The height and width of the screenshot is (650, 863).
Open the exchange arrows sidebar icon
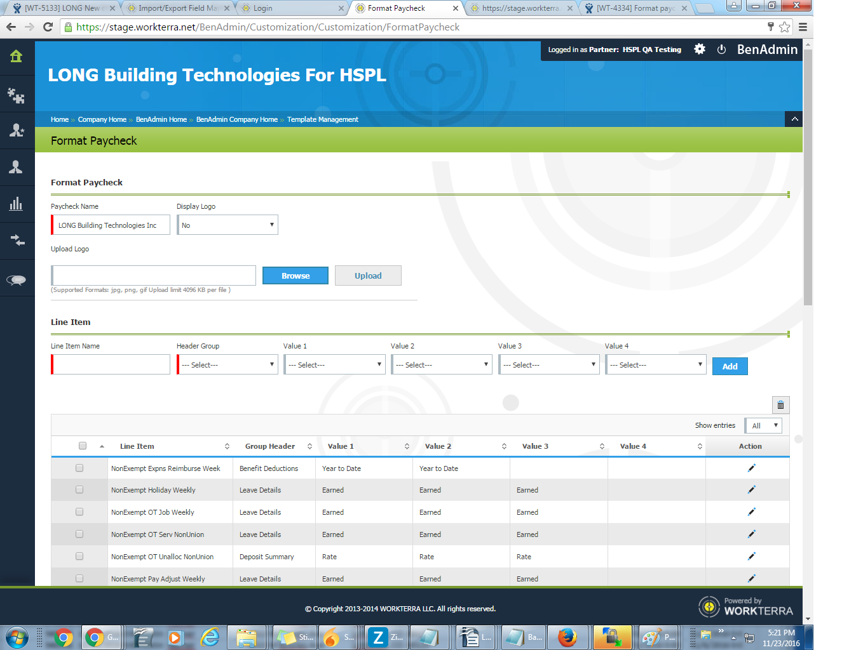(17, 241)
